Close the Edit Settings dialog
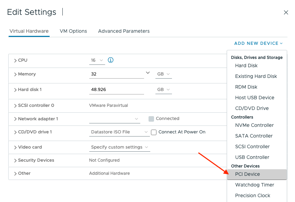 click(286, 12)
